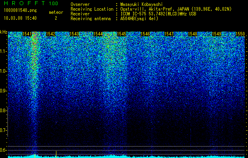Click the Receiving antenna field label

[x=91, y=19]
